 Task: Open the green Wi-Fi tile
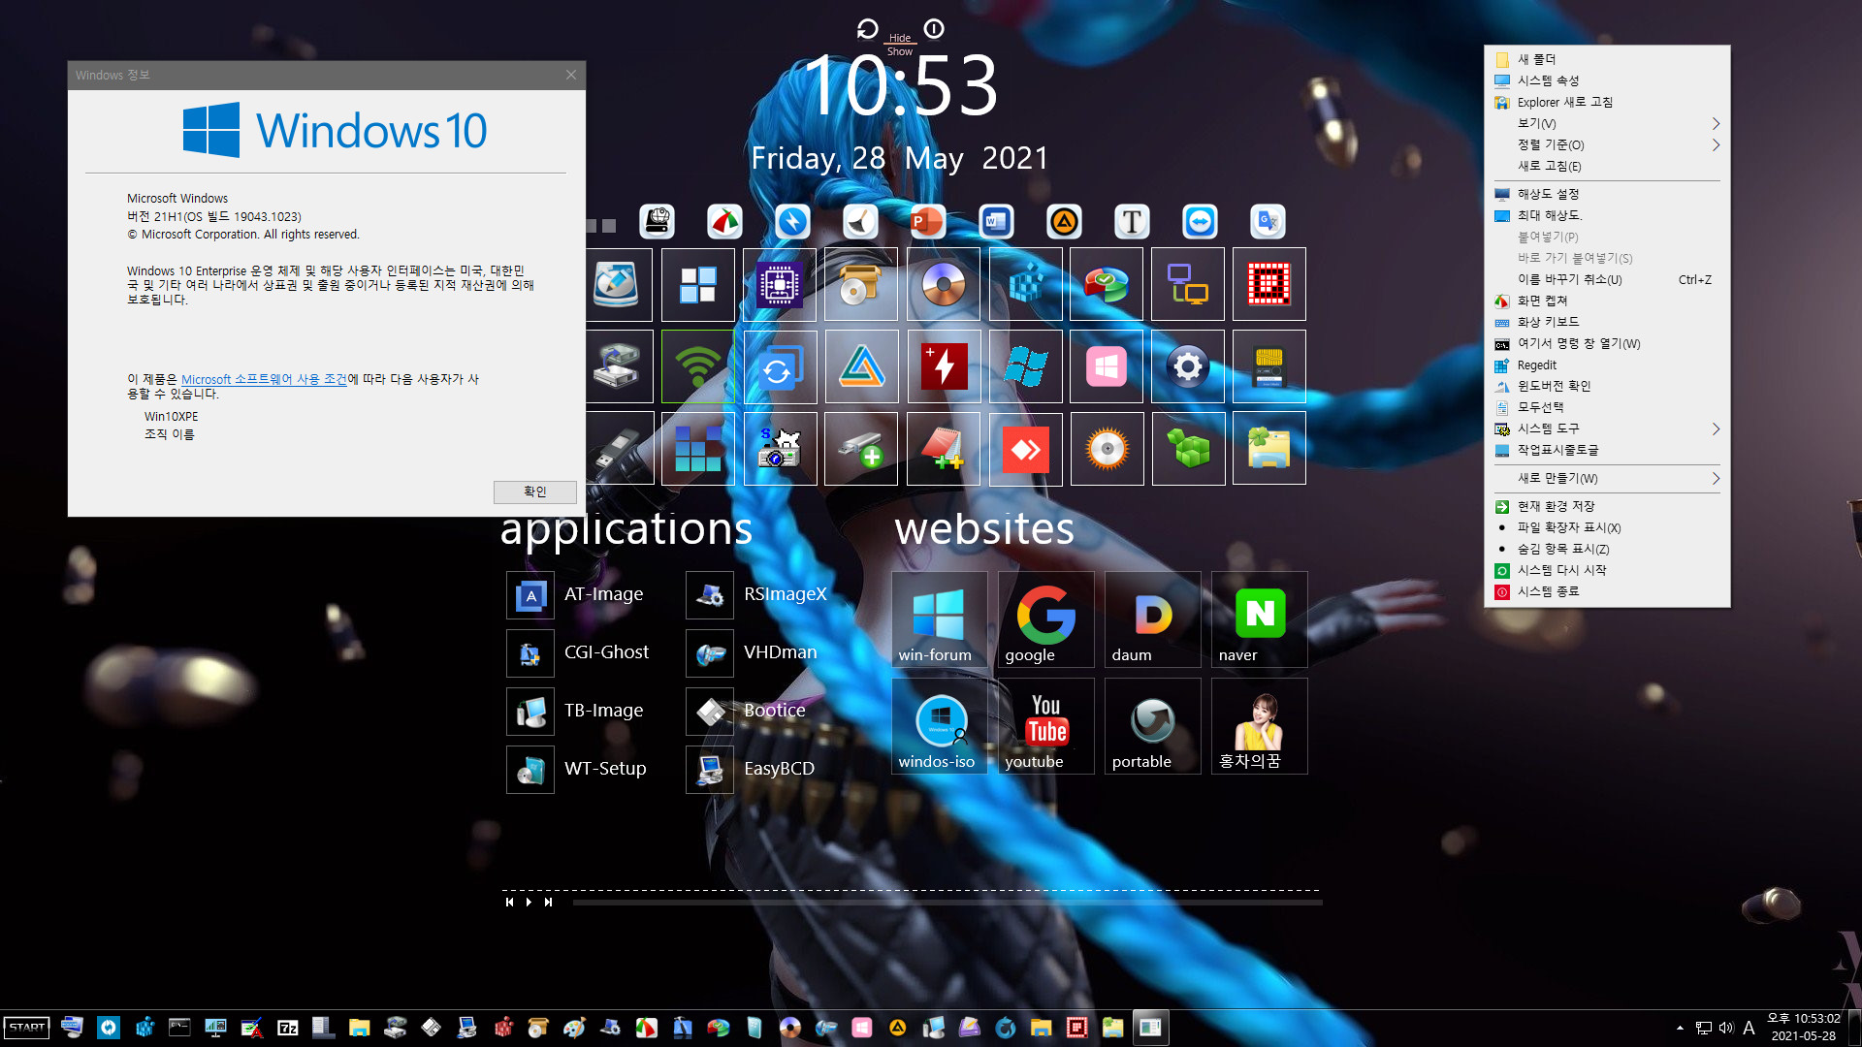698,366
